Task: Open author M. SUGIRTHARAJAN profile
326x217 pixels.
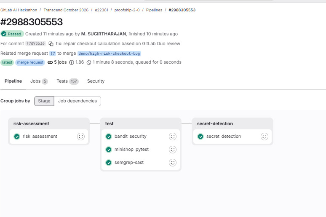Action: (x=104, y=34)
